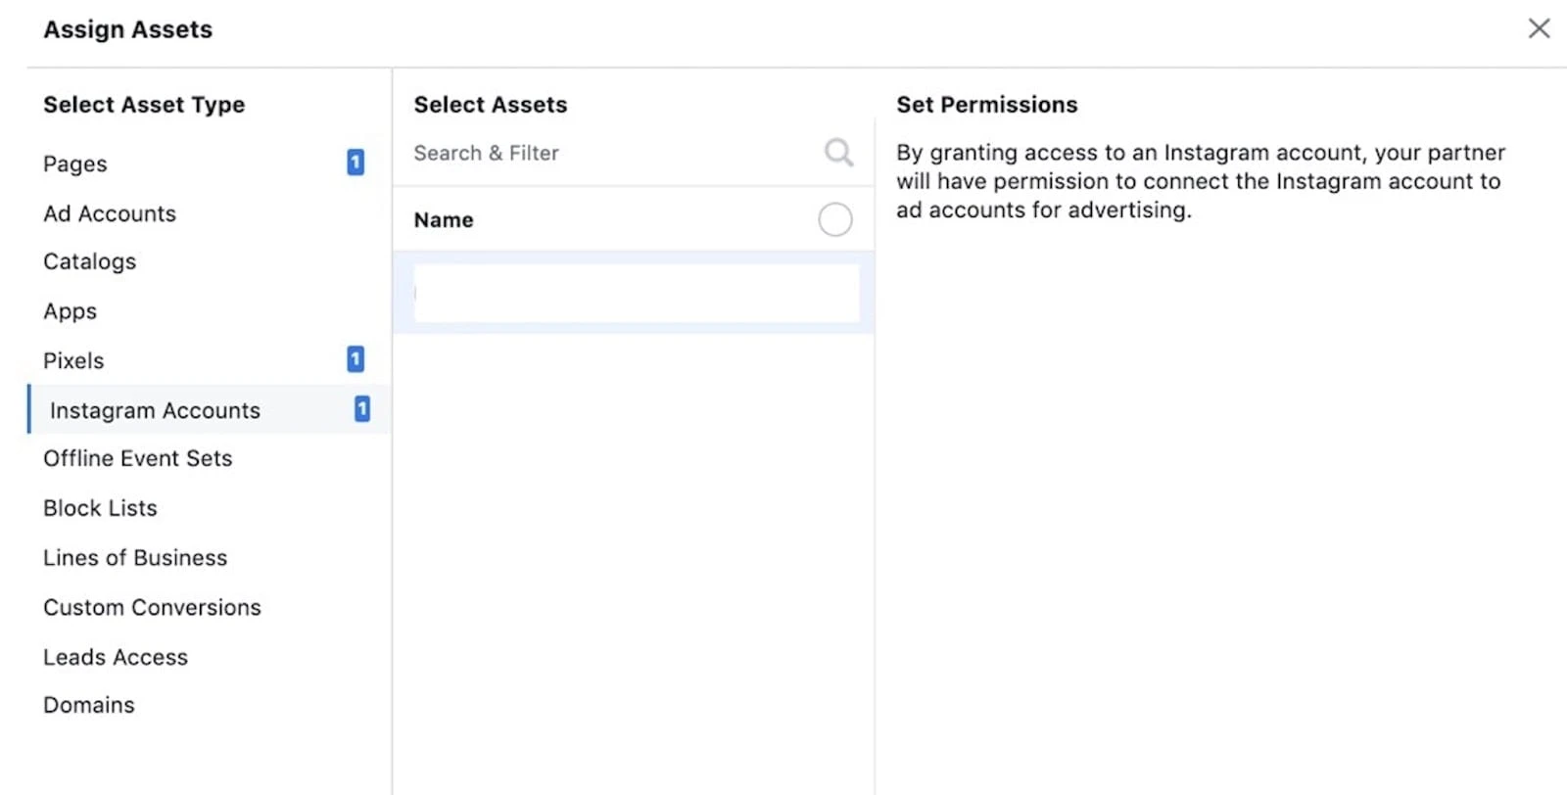The width and height of the screenshot is (1567, 795).
Task: Select Leads Access in the sidebar
Action: click(116, 657)
